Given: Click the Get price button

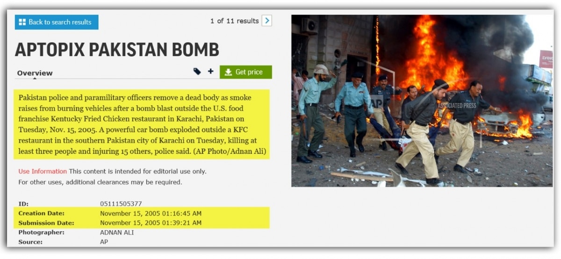Looking at the screenshot, I should pyautogui.click(x=246, y=72).
